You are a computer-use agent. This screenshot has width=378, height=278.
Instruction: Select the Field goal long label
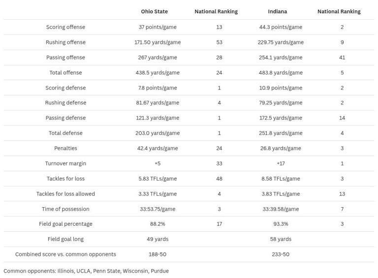[x=65, y=239]
